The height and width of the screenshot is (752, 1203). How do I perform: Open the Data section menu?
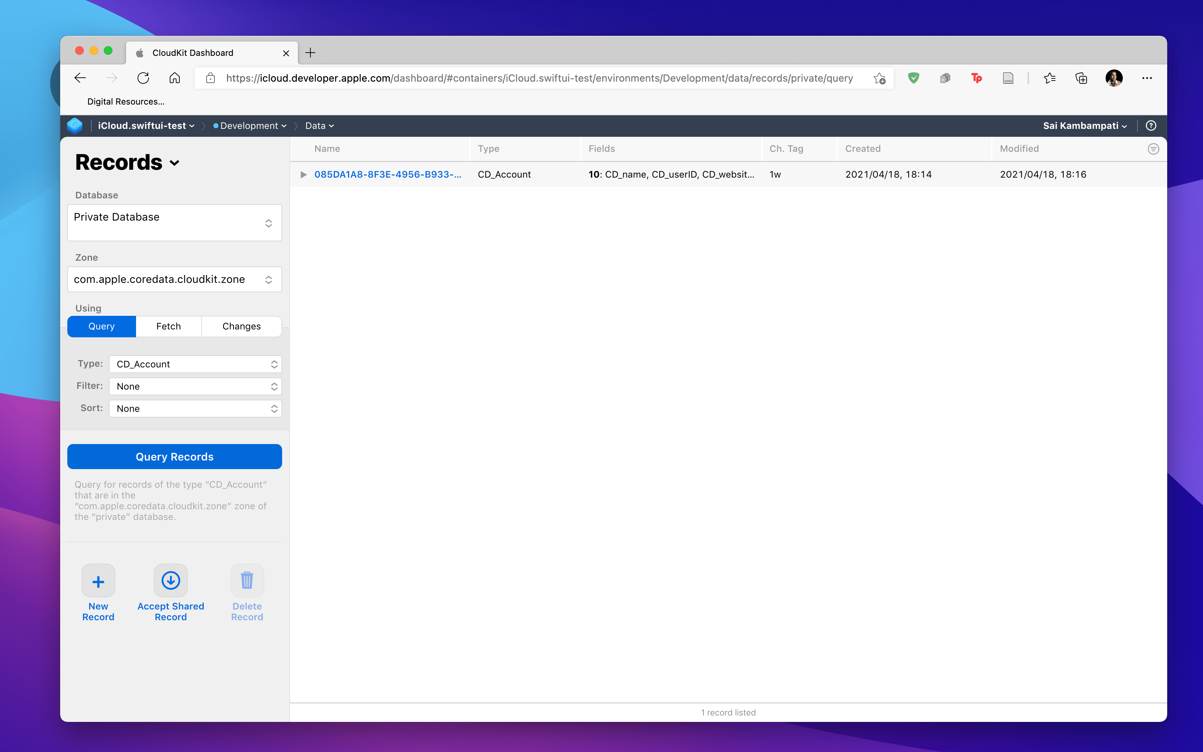click(x=319, y=126)
